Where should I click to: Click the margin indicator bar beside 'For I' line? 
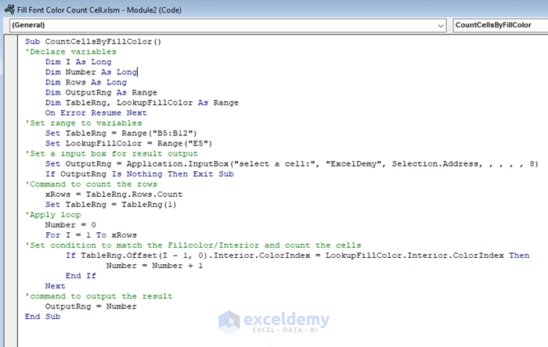coord(11,234)
